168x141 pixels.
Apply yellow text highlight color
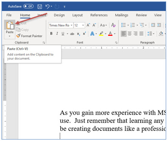(101, 34)
